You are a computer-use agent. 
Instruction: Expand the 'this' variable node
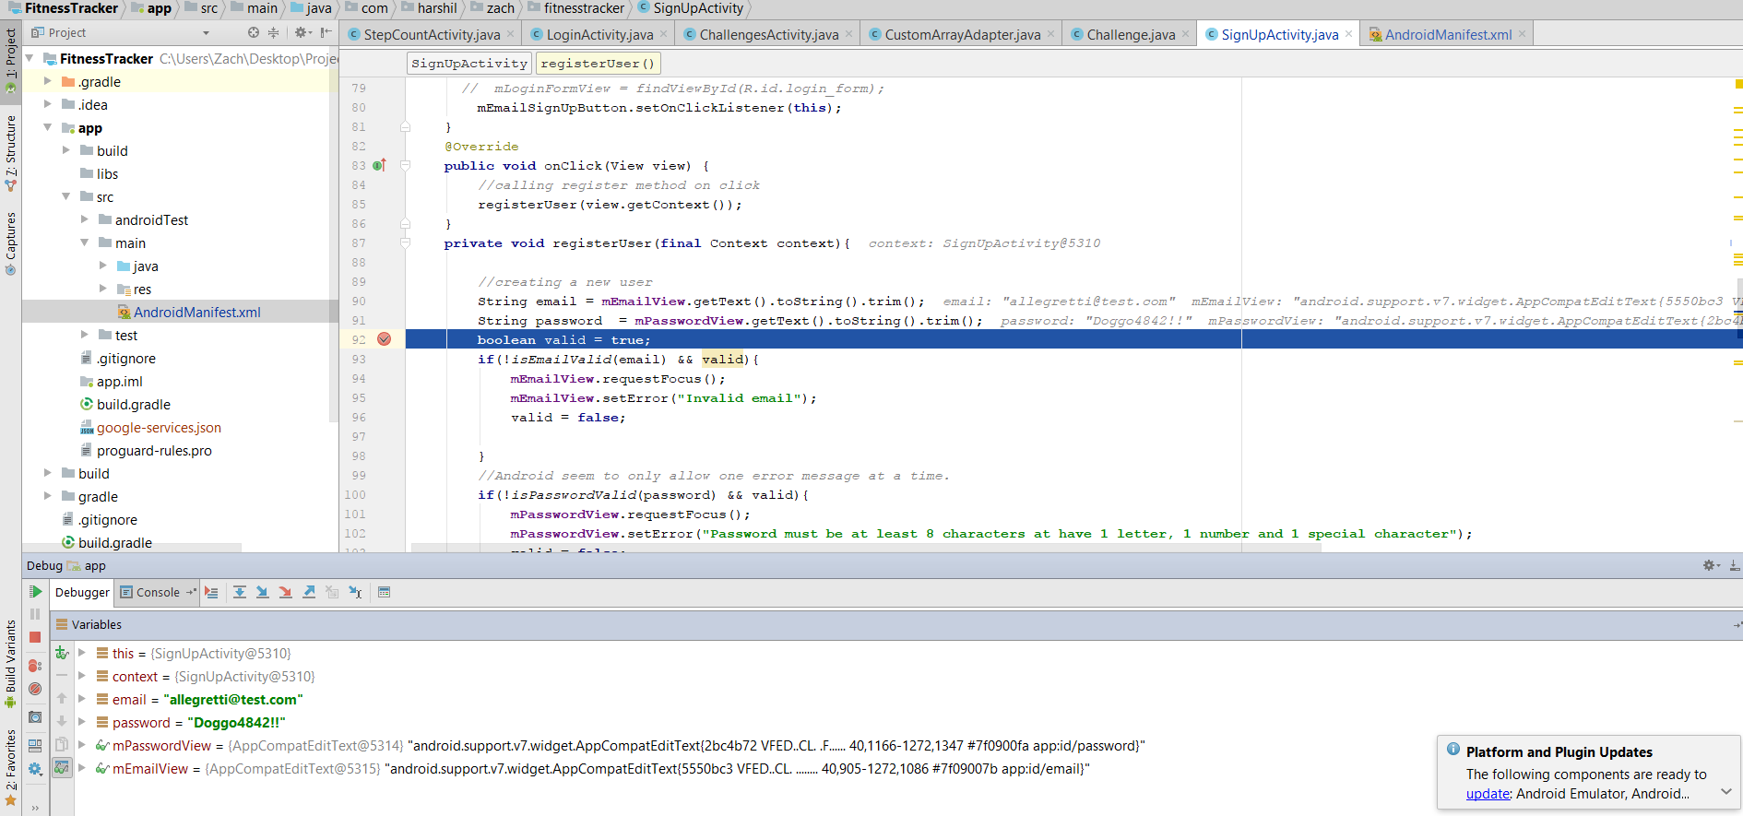(82, 653)
